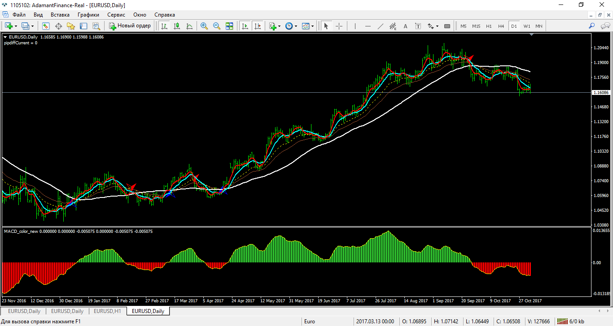Show the Navigator panel star-folder icon

71,26
